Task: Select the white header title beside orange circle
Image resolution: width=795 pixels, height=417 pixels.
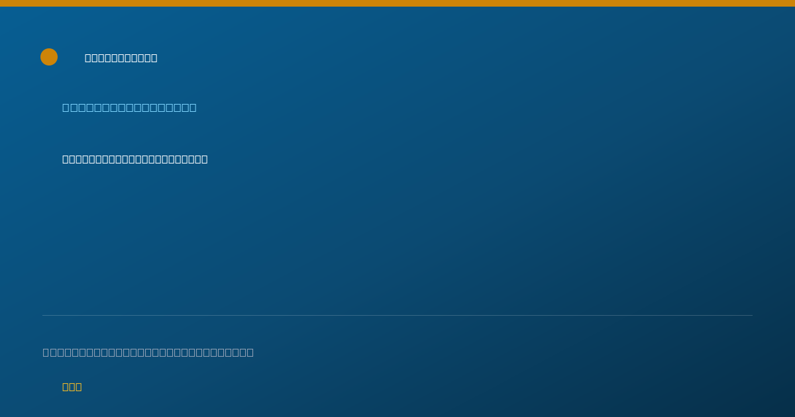Action: 121,58
